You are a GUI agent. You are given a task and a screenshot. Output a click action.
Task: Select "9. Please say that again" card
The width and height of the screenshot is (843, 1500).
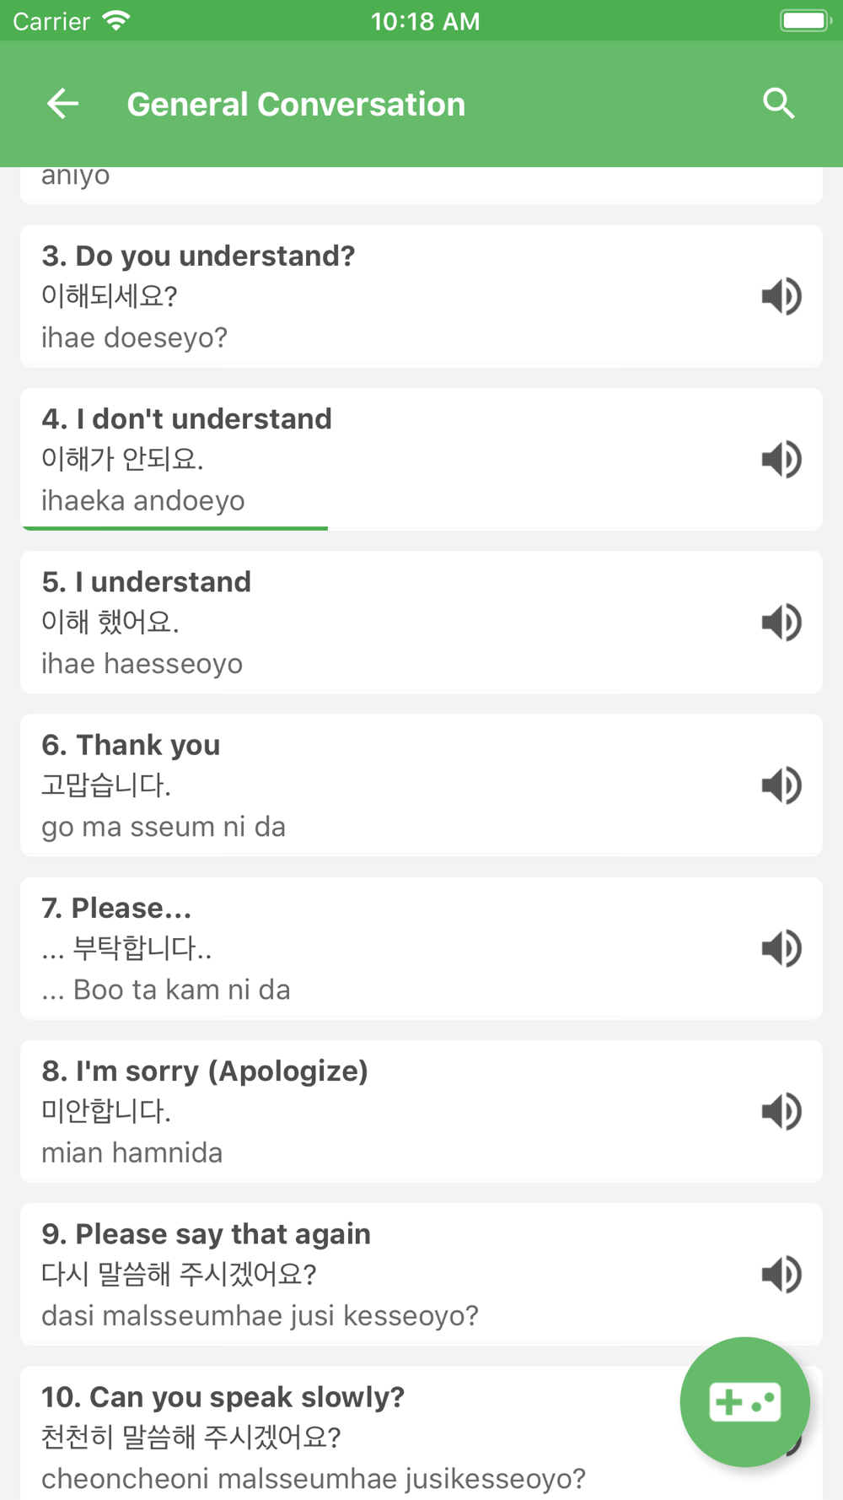click(x=421, y=1274)
